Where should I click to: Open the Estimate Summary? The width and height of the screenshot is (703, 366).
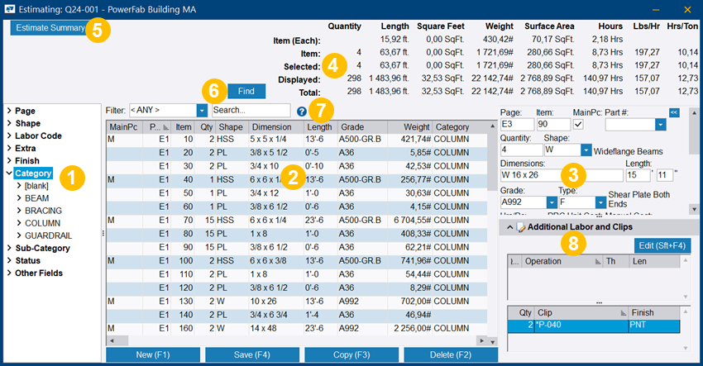50,28
